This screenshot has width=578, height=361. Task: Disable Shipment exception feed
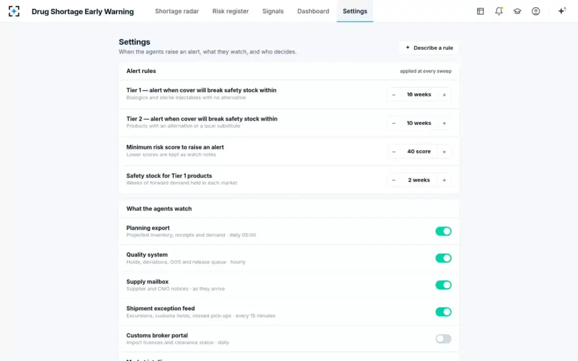point(443,312)
